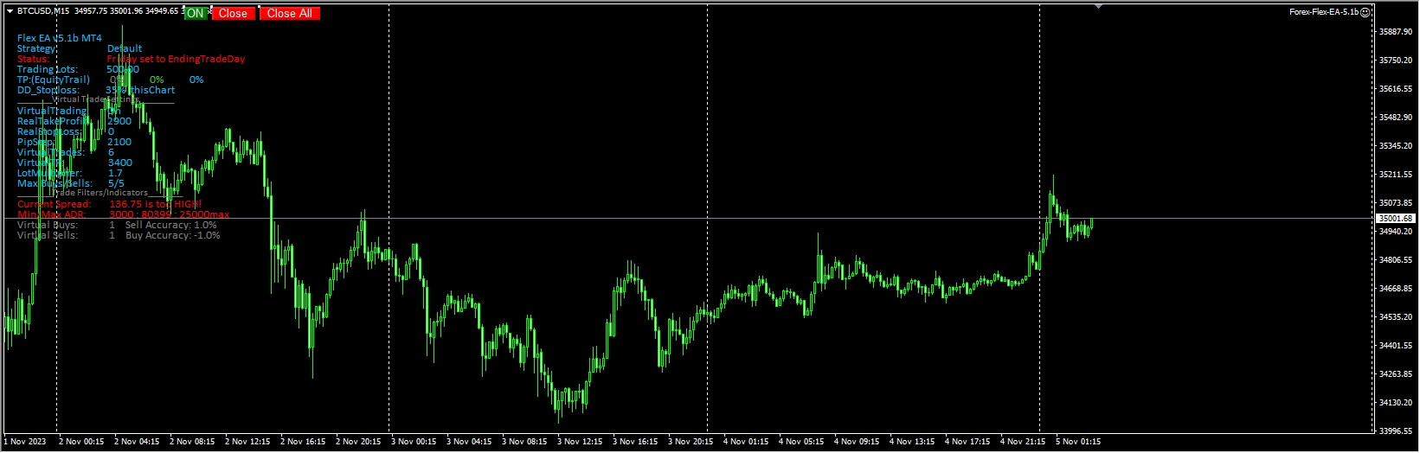Click the red Close All button

pos(290,13)
